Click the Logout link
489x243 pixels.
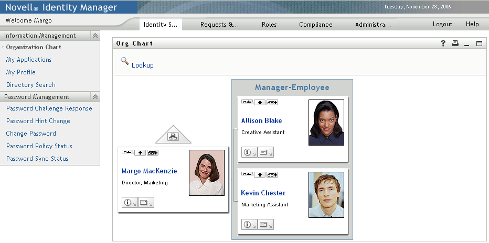[x=442, y=24]
